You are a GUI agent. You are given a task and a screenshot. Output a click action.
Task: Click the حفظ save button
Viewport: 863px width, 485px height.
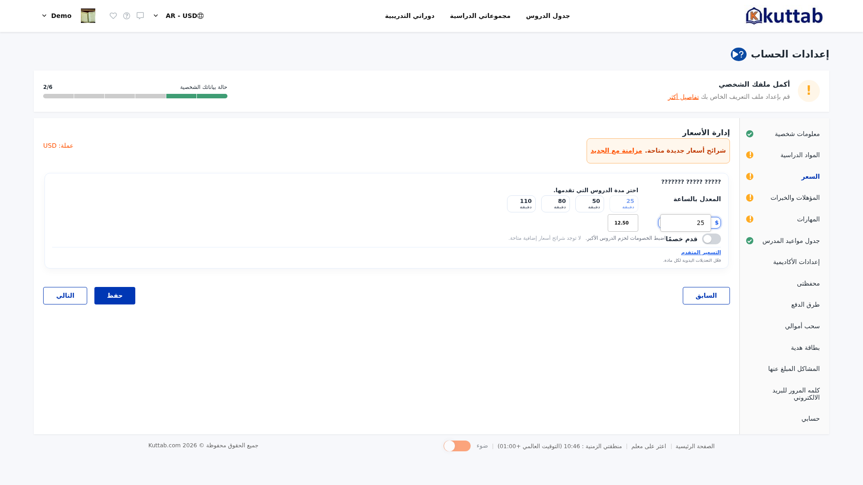coord(115,295)
